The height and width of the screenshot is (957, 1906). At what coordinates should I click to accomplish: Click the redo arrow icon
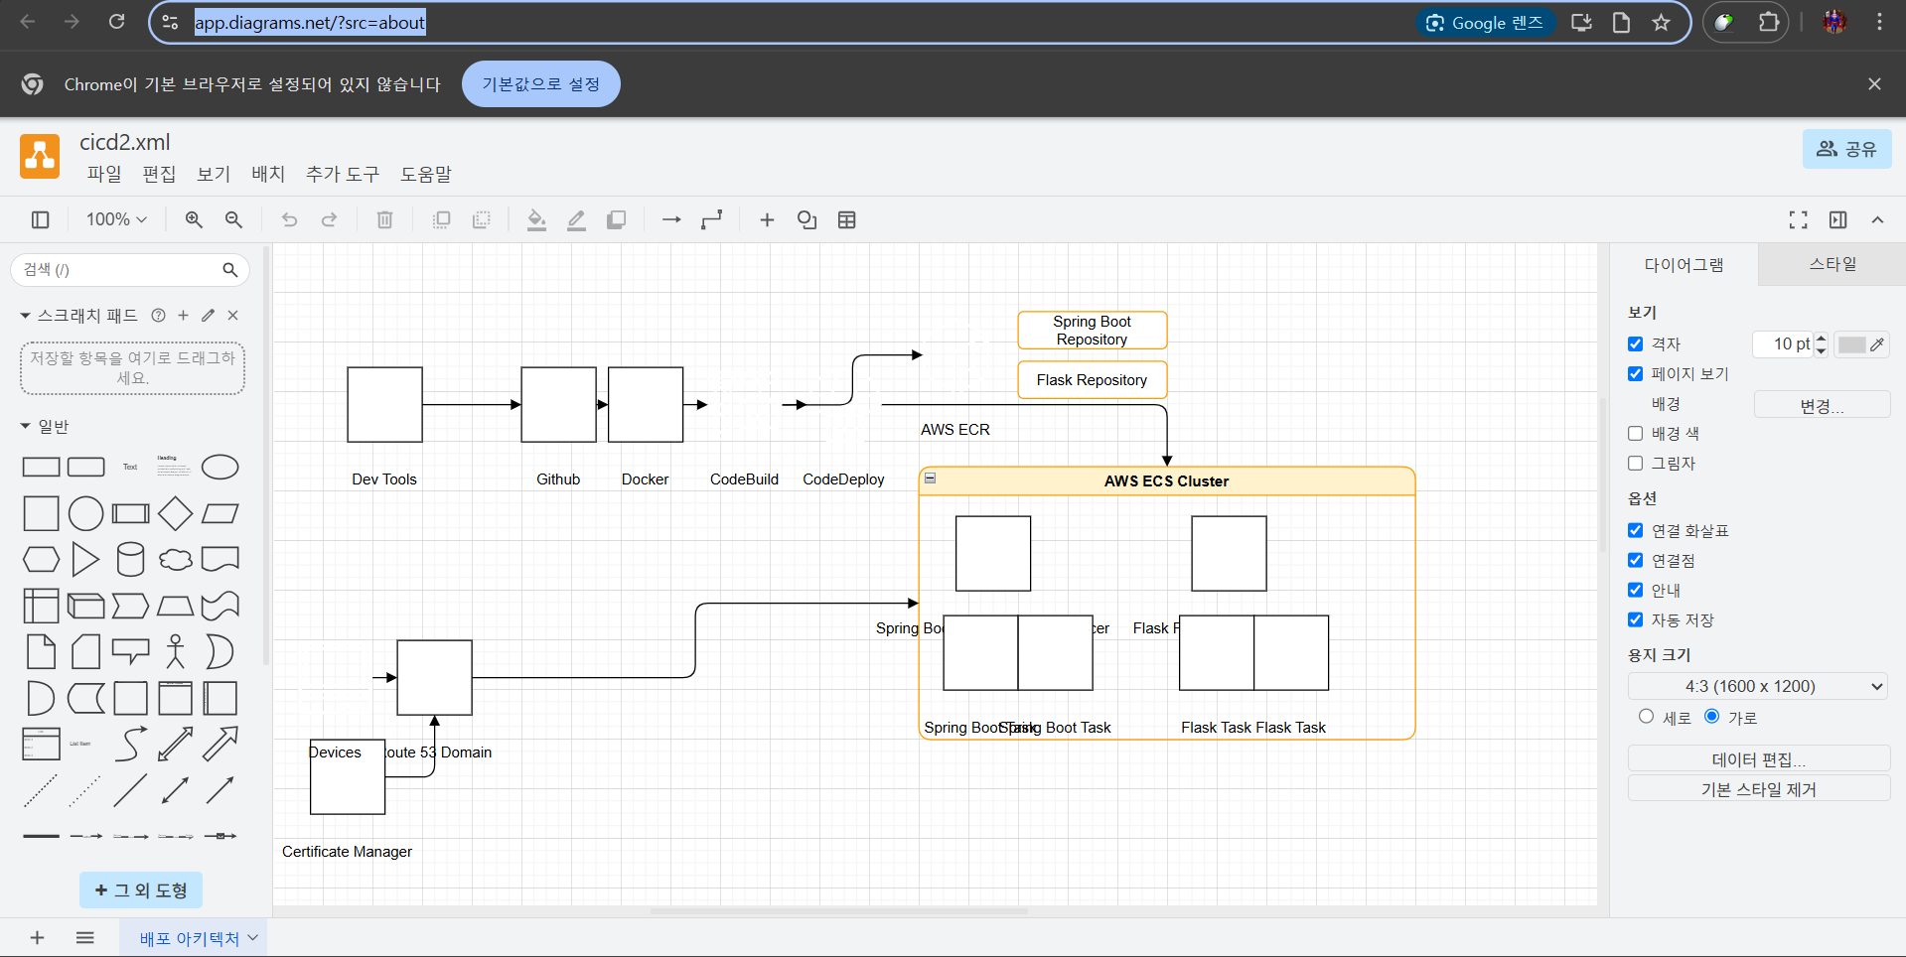329,219
